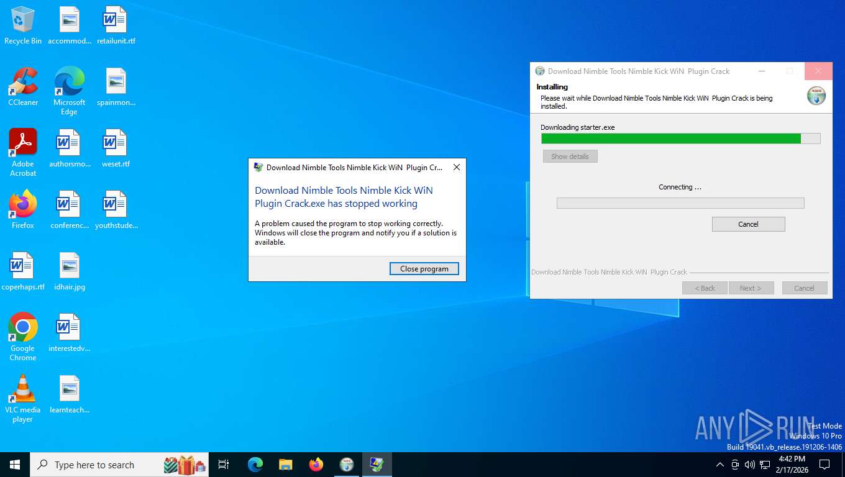Click the green Downloading starter.exe progress bar
845x477 pixels.
coord(680,139)
